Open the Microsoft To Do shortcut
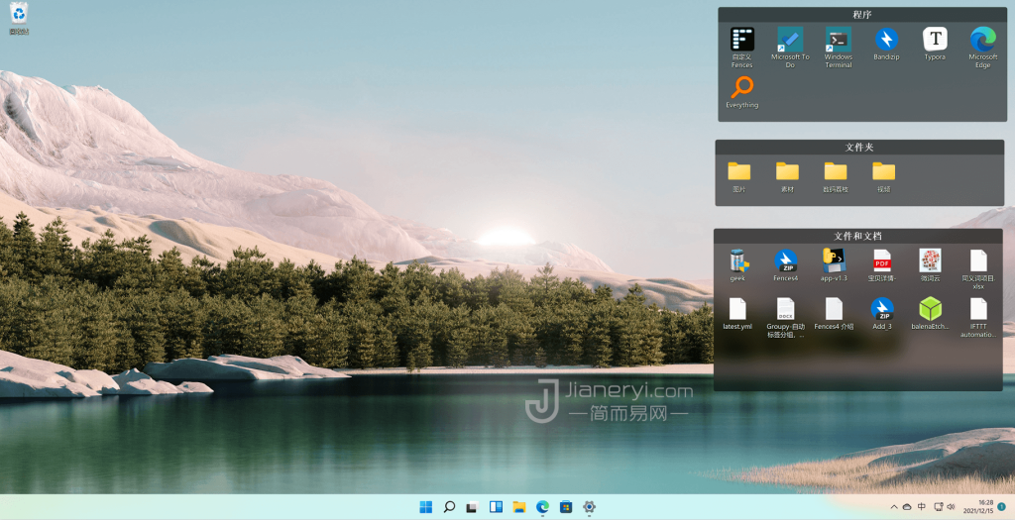The width and height of the screenshot is (1015, 520). click(x=790, y=40)
